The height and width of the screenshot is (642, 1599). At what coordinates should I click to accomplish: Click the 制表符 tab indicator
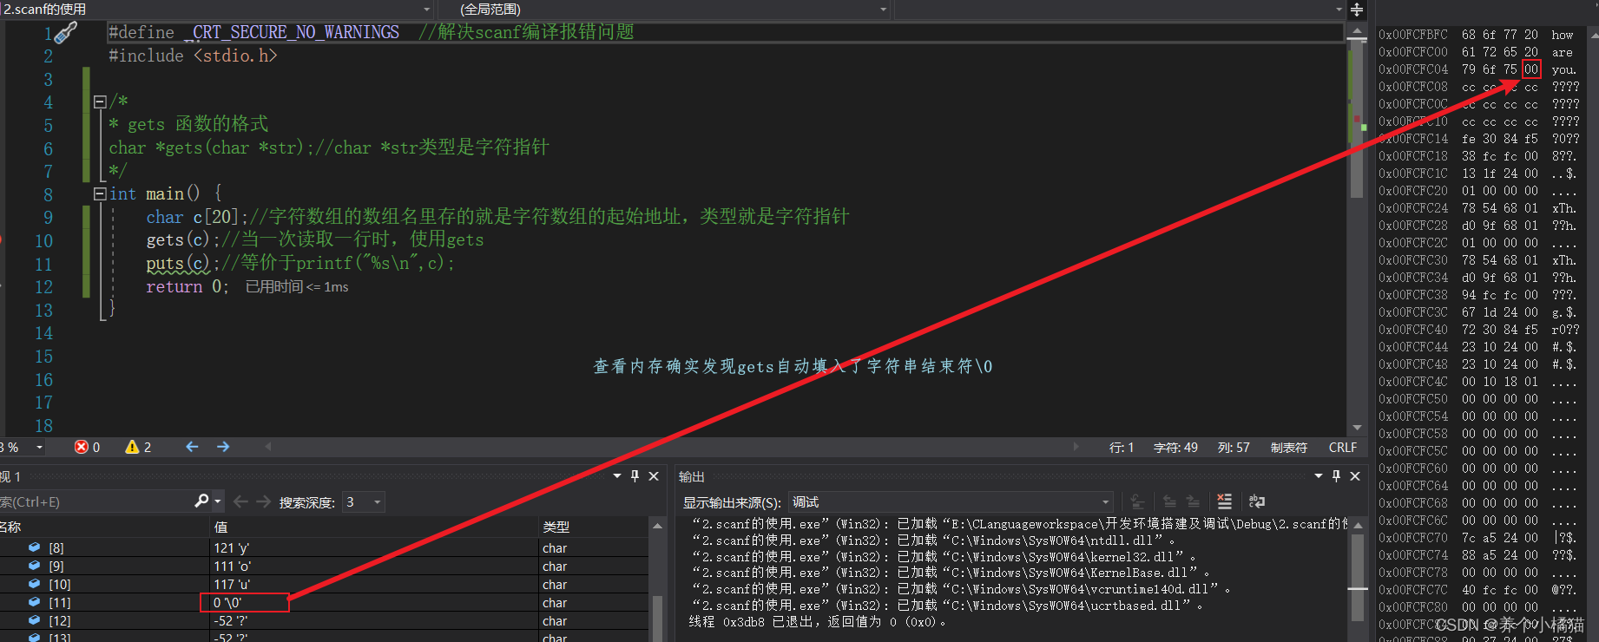click(1288, 448)
